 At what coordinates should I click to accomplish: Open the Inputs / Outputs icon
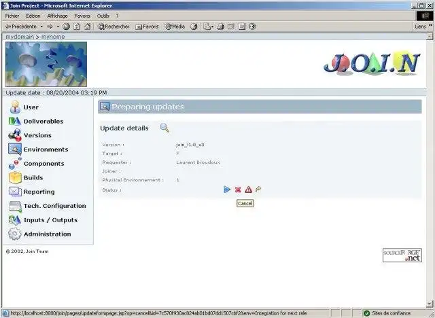pos(15,220)
